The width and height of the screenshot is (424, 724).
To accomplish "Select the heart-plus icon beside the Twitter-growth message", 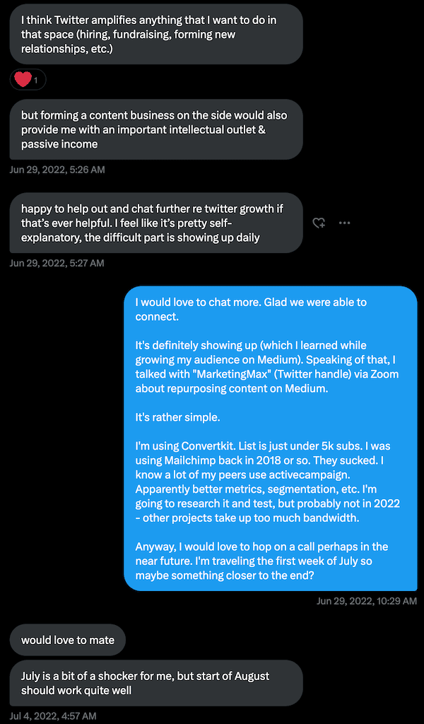I will (x=319, y=223).
